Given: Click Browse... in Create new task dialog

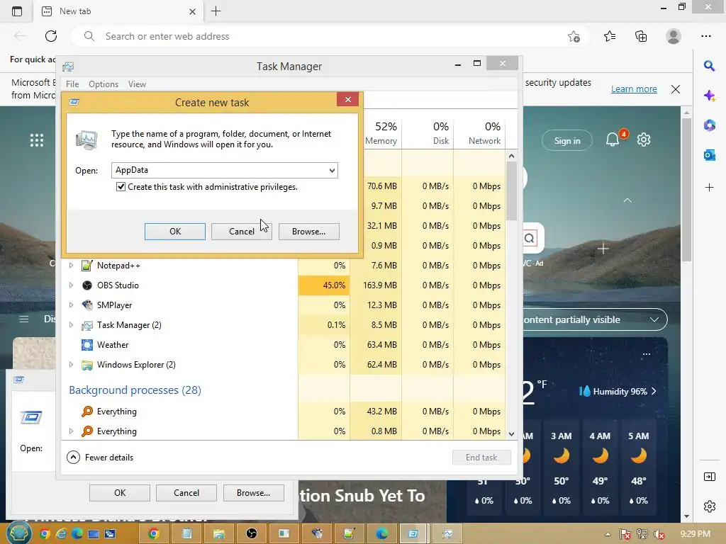Looking at the screenshot, I should (309, 232).
